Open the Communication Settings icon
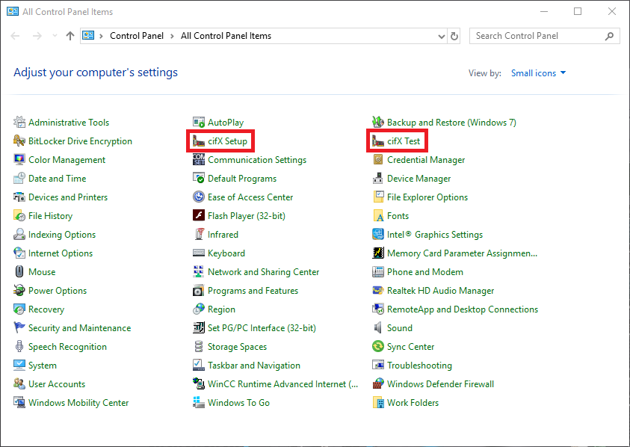Image resolution: width=630 pixels, height=447 pixels. click(199, 160)
